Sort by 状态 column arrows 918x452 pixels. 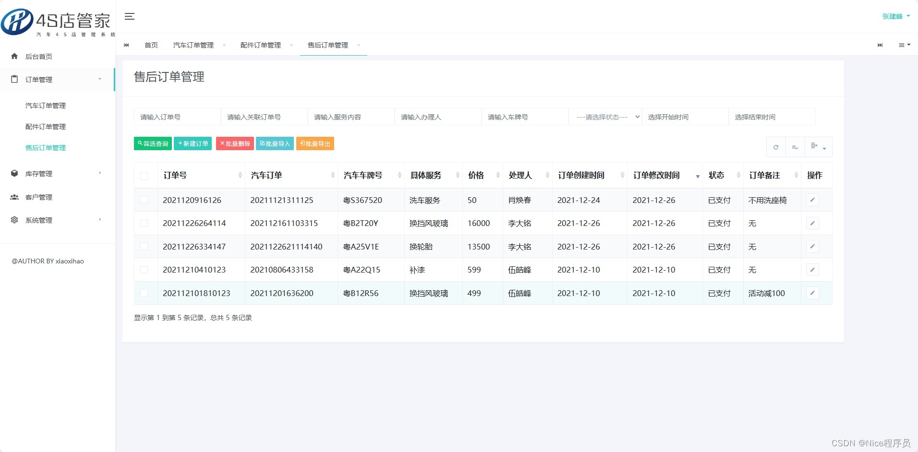point(738,176)
